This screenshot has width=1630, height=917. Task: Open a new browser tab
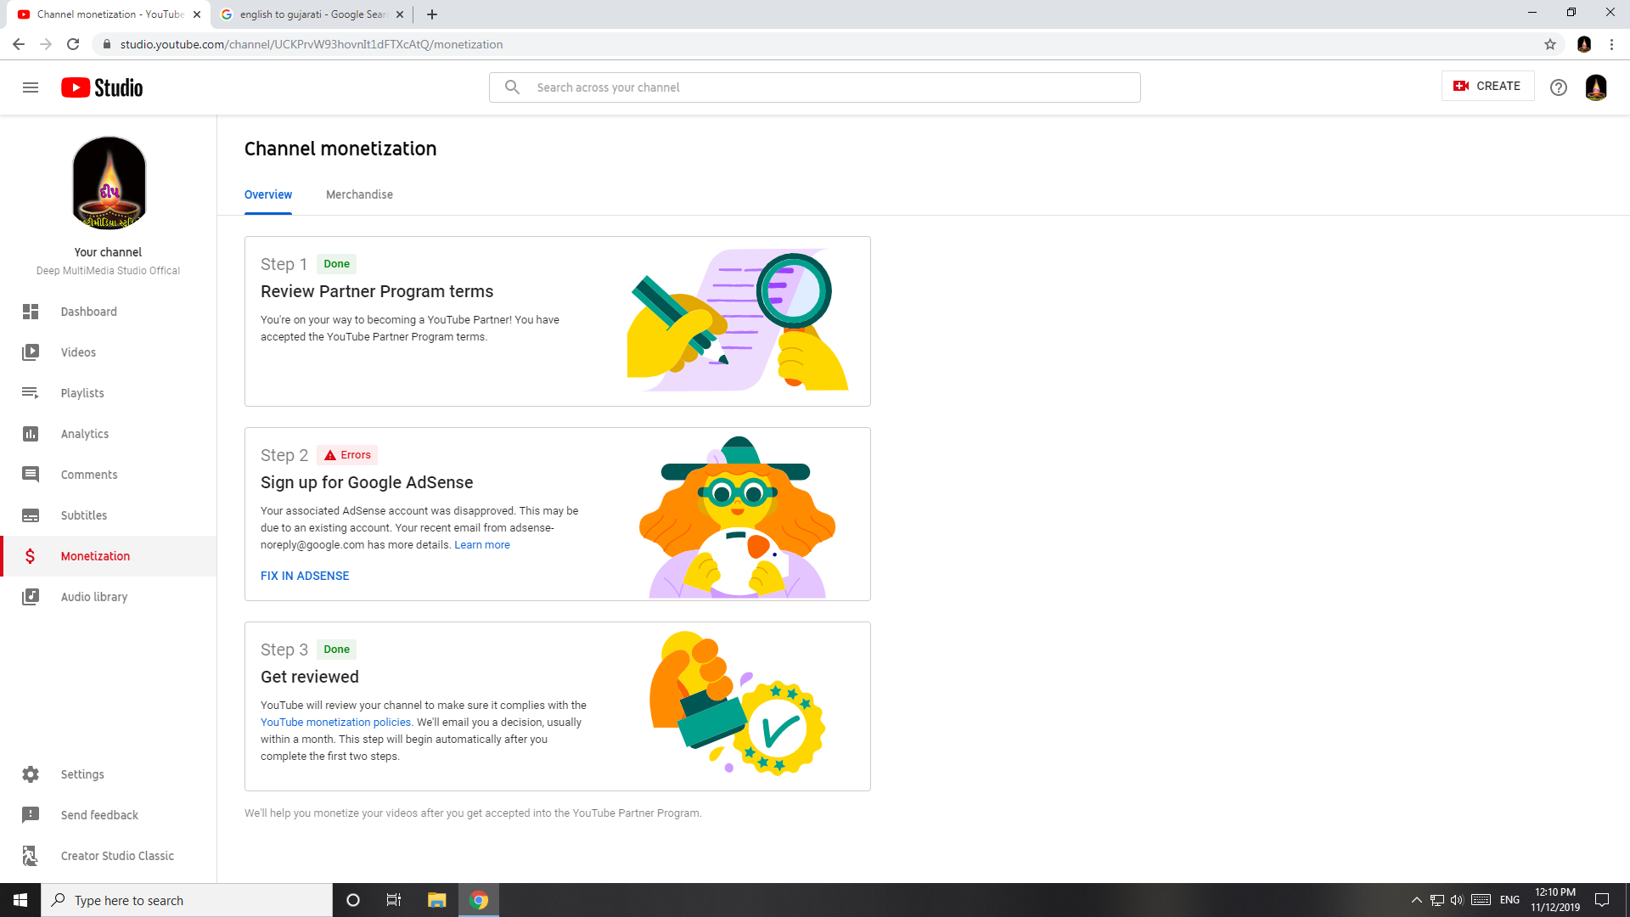pos(432,14)
